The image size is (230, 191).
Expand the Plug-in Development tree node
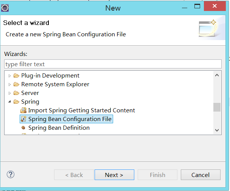tap(10, 76)
